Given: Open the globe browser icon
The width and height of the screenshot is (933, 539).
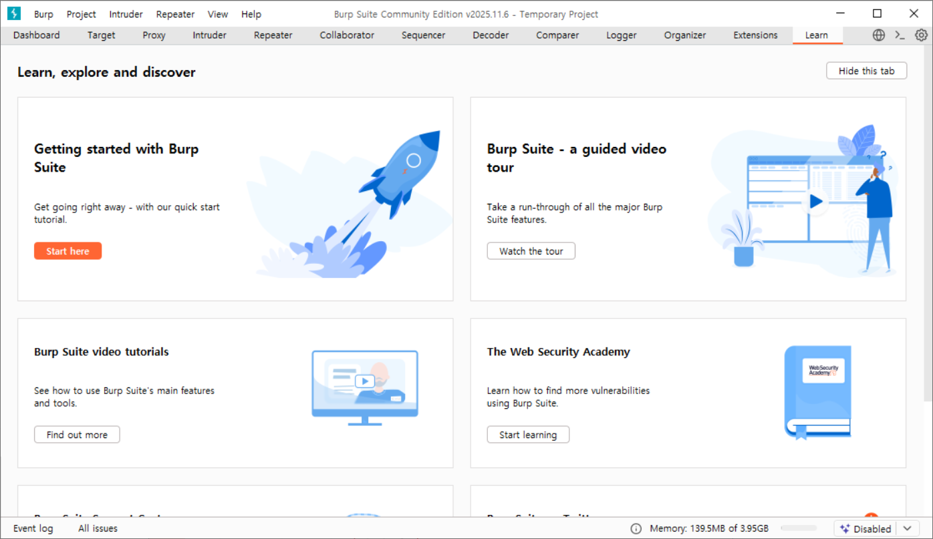Looking at the screenshot, I should (879, 35).
